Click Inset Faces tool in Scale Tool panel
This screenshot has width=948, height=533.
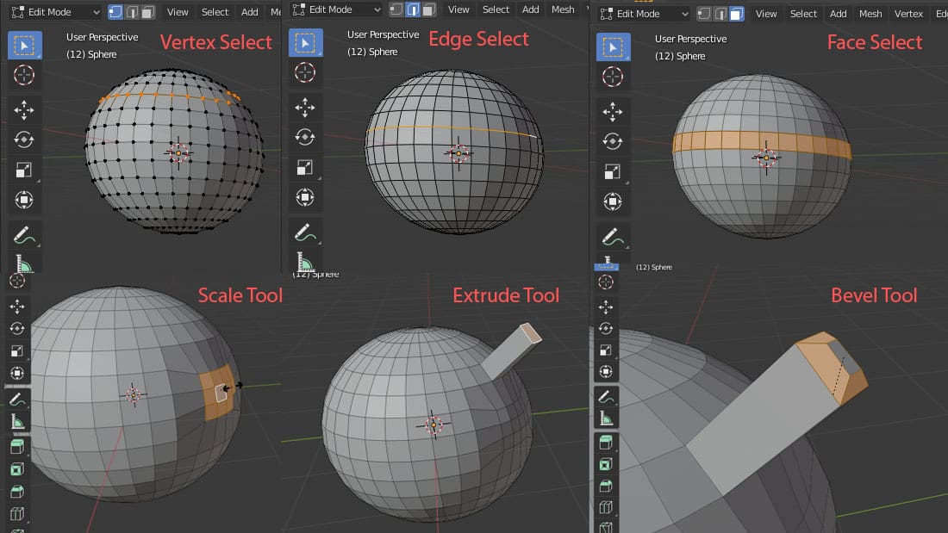pos(17,469)
